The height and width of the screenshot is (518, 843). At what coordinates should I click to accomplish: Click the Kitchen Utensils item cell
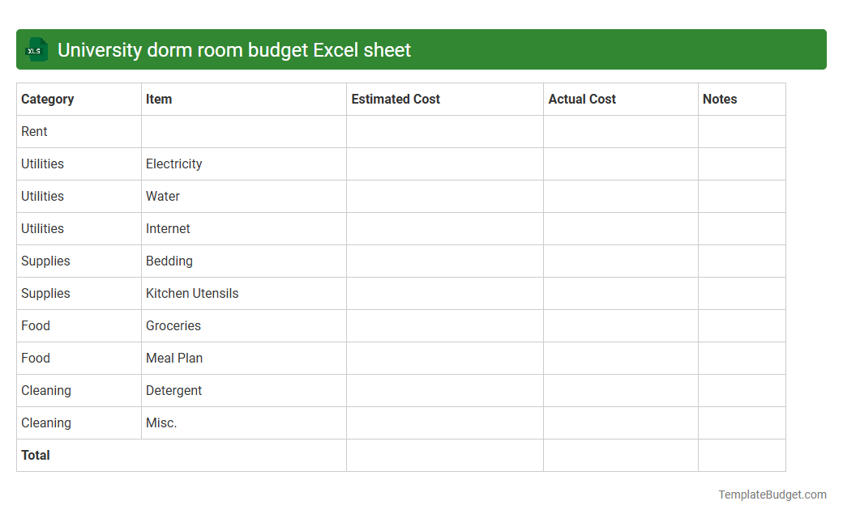[x=192, y=293]
